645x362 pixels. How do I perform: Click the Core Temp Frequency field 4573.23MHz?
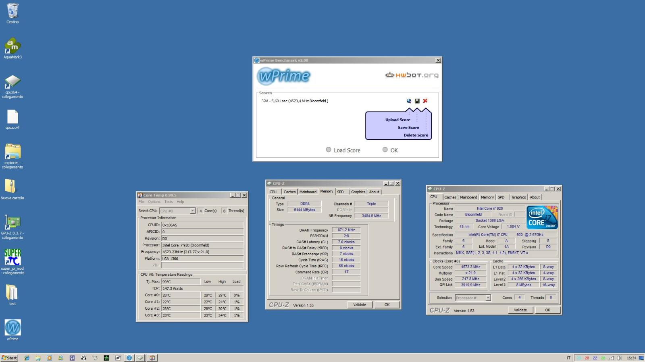(202, 252)
